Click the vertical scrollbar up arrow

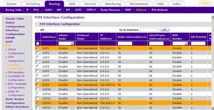tap(213, 17)
